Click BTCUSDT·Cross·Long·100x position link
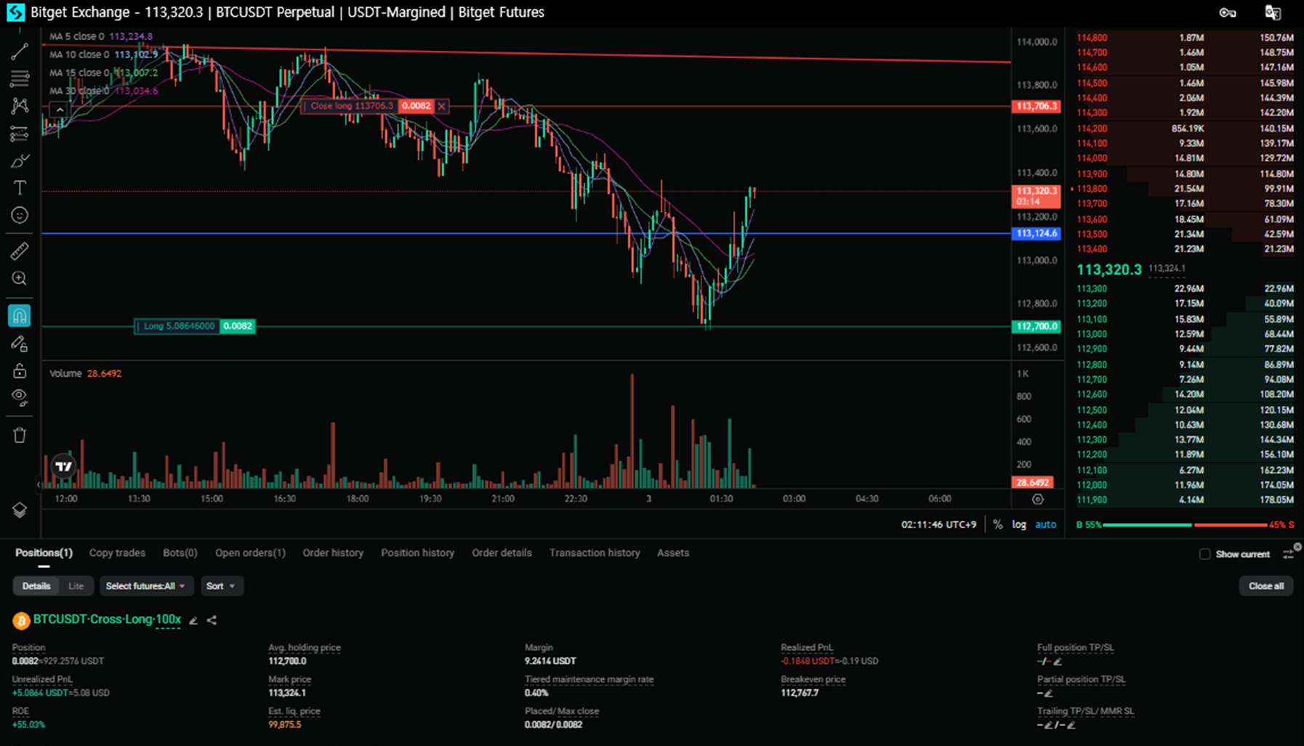The image size is (1304, 746). (107, 620)
